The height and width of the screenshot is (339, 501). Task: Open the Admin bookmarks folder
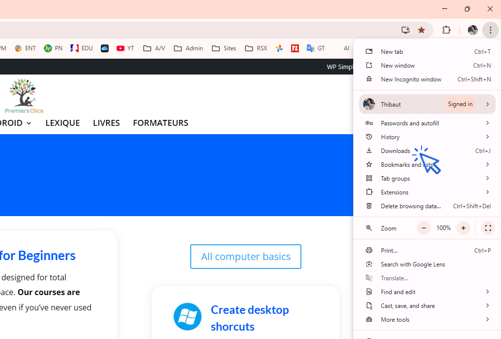[188, 48]
